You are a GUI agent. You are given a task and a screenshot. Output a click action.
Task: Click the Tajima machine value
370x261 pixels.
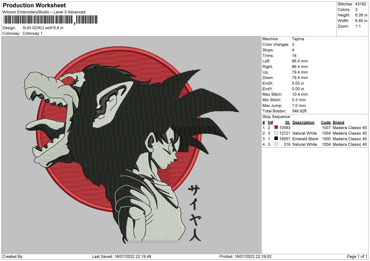[x=298, y=39]
